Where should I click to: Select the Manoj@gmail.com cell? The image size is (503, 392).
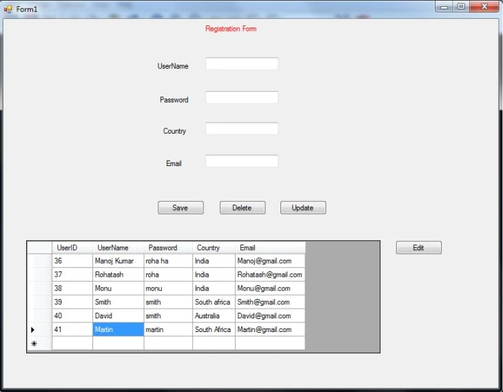point(270,261)
